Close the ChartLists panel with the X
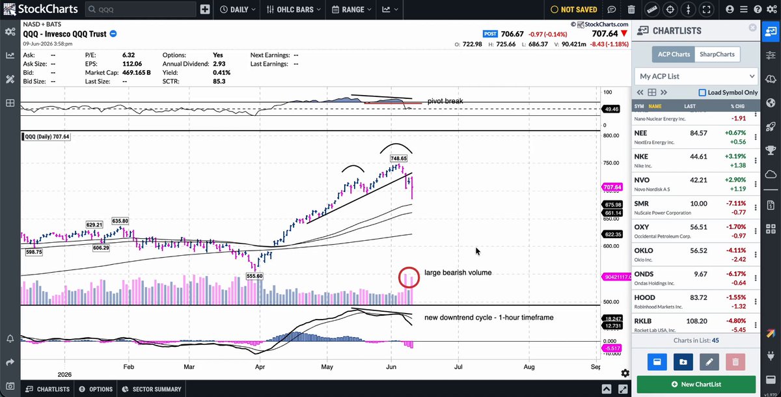781x397 pixels. [752, 28]
